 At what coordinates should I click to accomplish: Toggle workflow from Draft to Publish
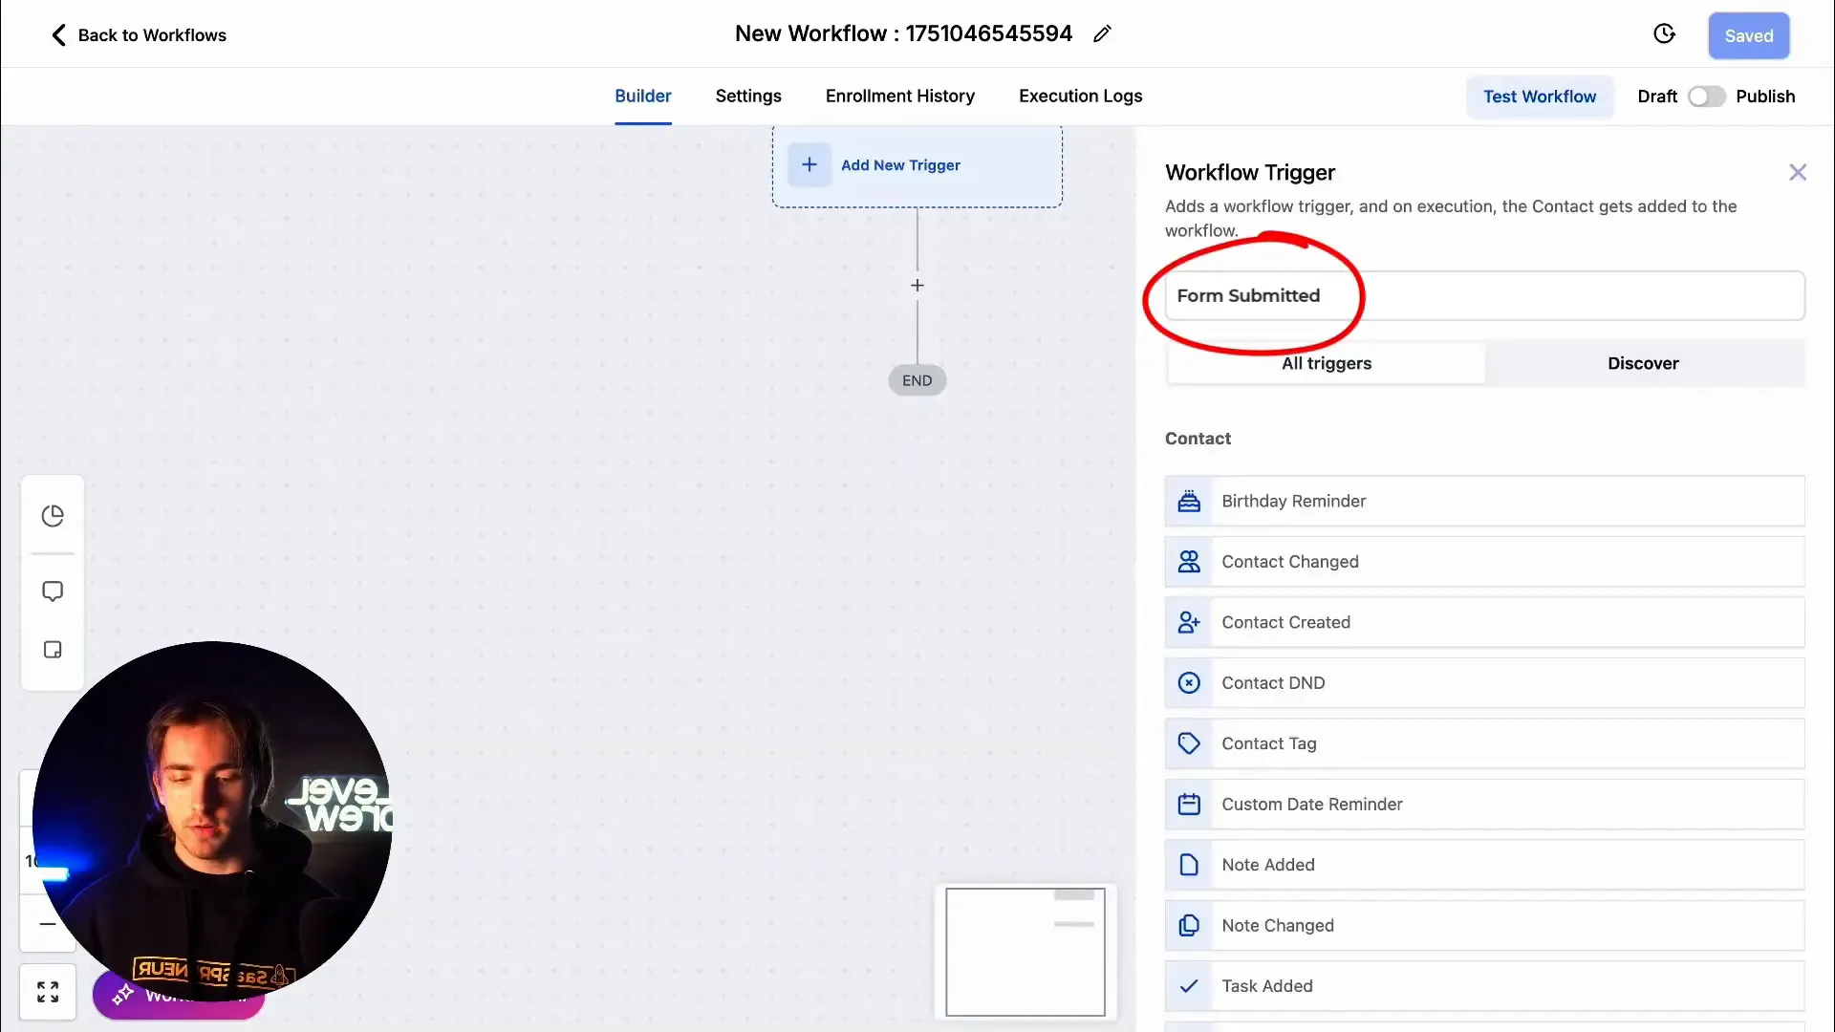coord(1707,97)
